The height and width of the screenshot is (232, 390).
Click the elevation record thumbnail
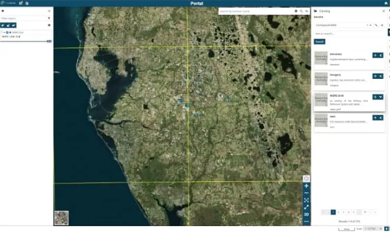pos(321,58)
